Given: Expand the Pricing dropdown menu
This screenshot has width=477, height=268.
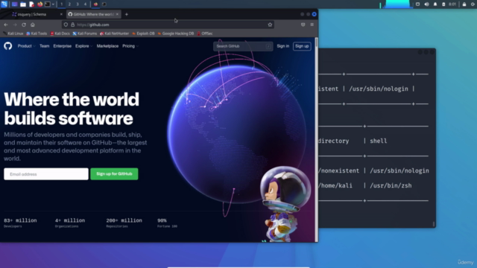Looking at the screenshot, I should 130,46.
